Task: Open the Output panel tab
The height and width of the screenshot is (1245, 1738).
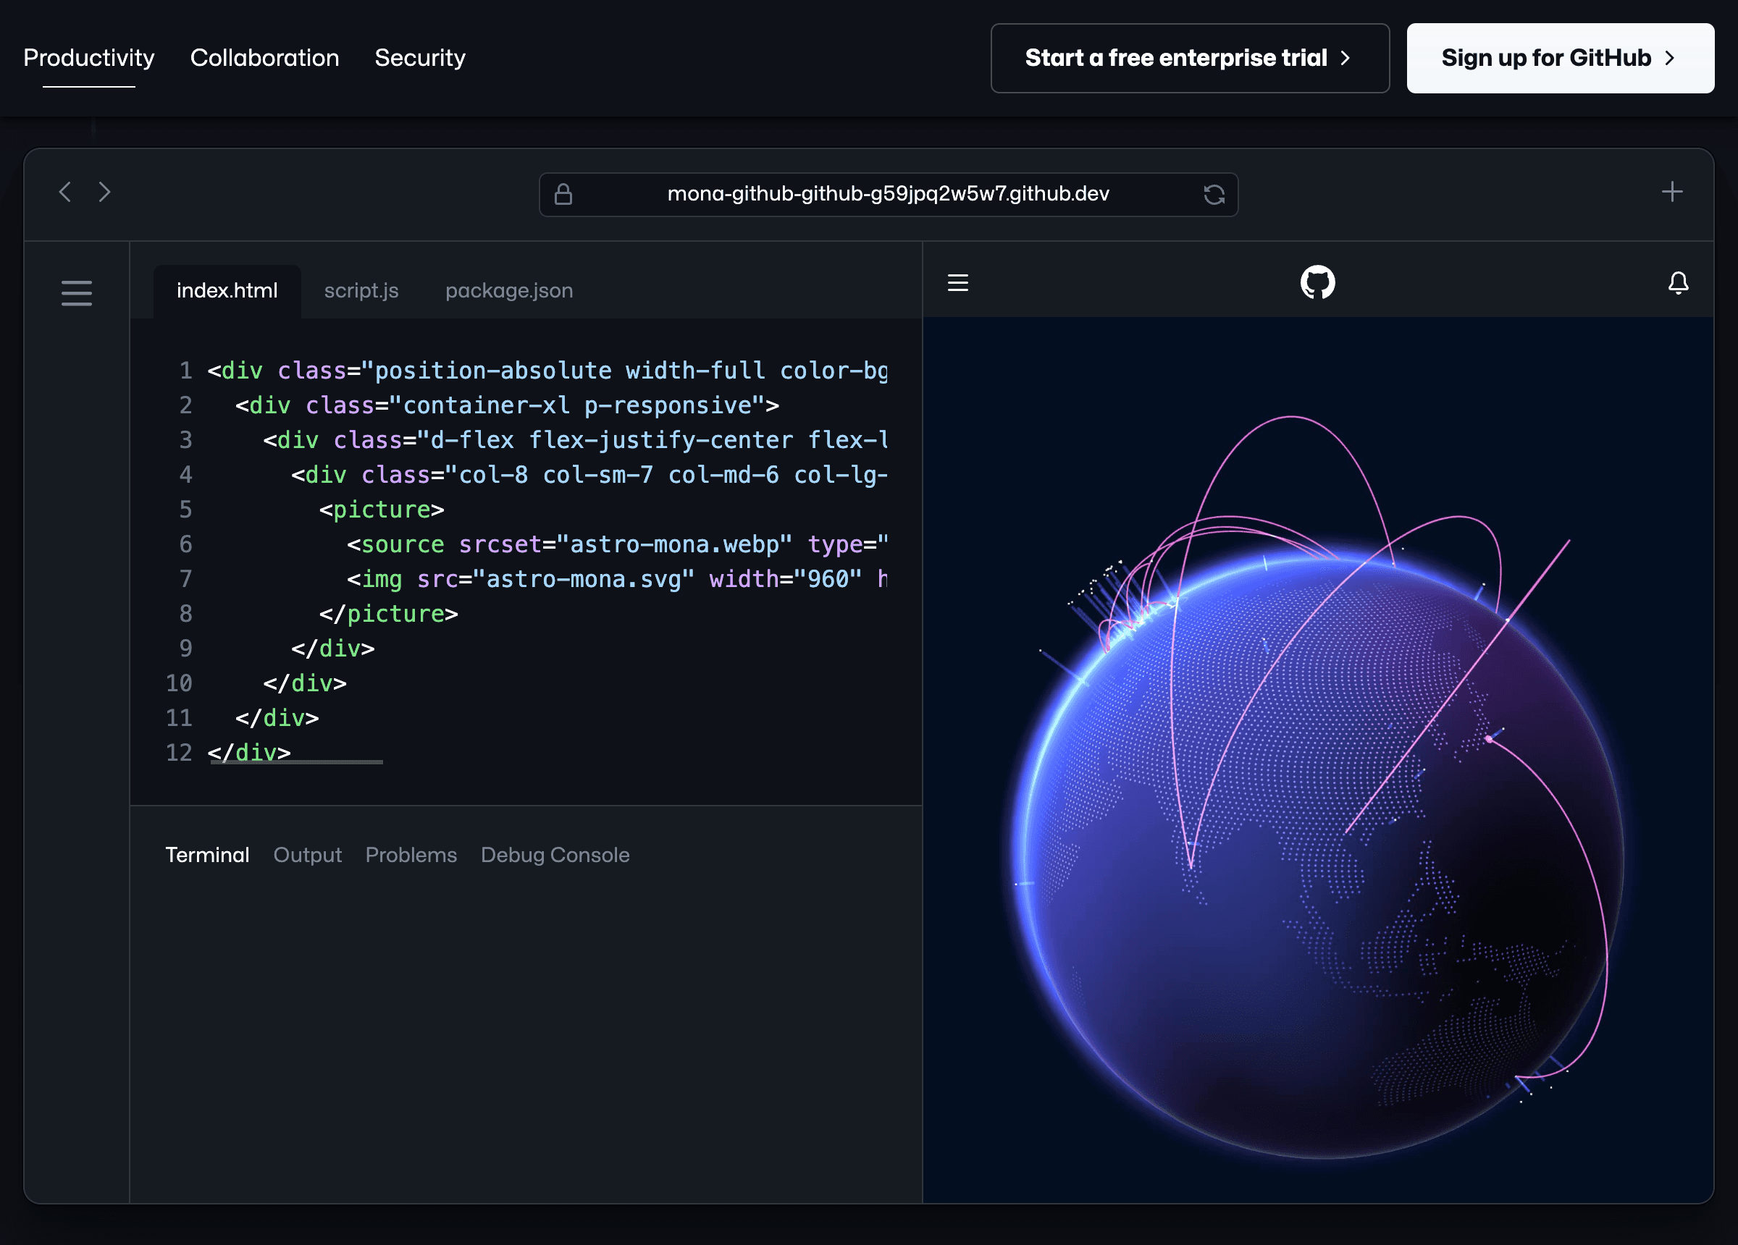Action: (307, 855)
